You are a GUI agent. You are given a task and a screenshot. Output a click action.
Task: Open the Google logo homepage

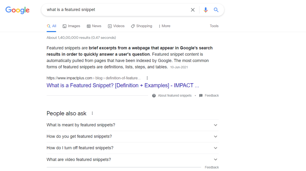pyautogui.click(x=17, y=10)
